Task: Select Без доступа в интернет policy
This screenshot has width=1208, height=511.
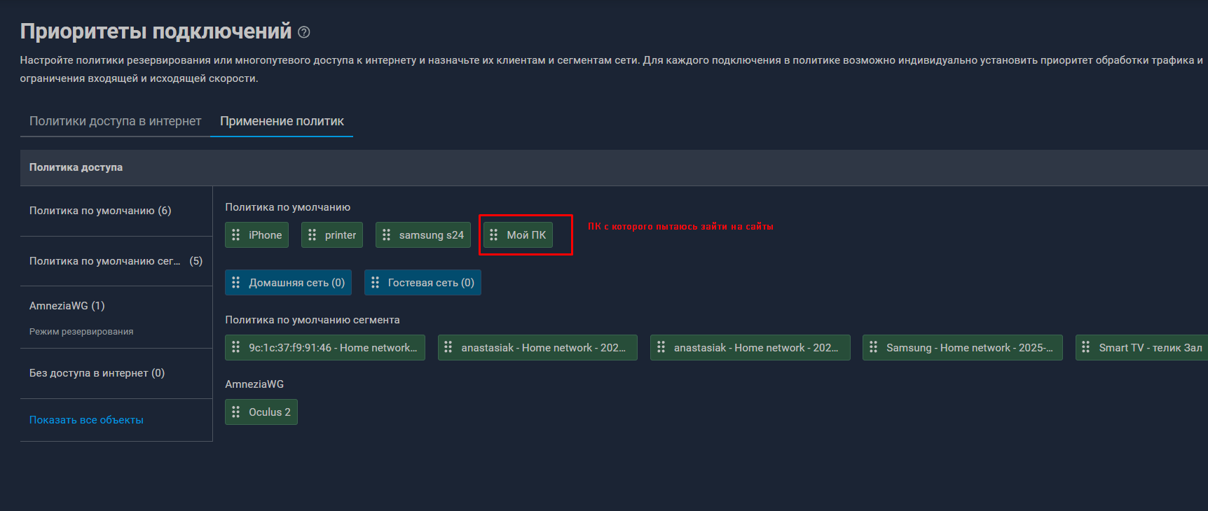Action: (x=97, y=373)
